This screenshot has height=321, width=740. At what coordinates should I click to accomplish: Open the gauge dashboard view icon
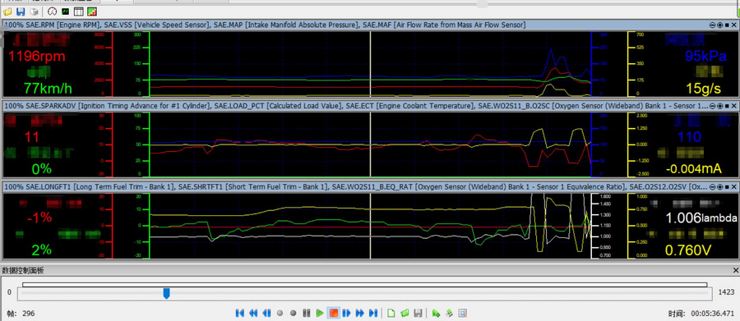click(x=53, y=11)
